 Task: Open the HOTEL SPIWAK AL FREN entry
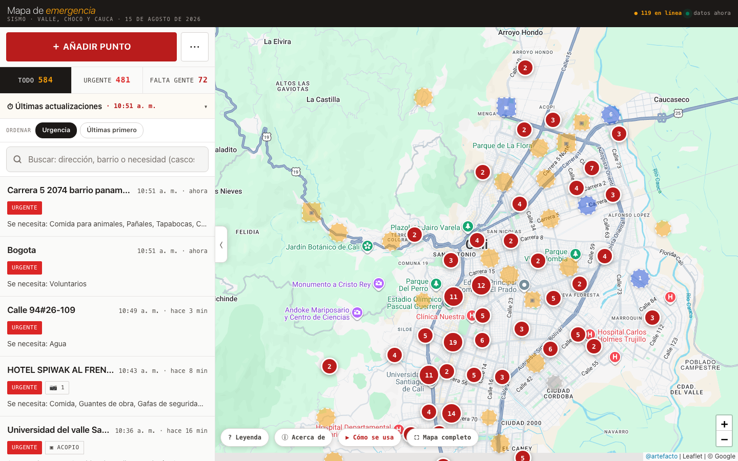pyautogui.click(x=107, y=386)
